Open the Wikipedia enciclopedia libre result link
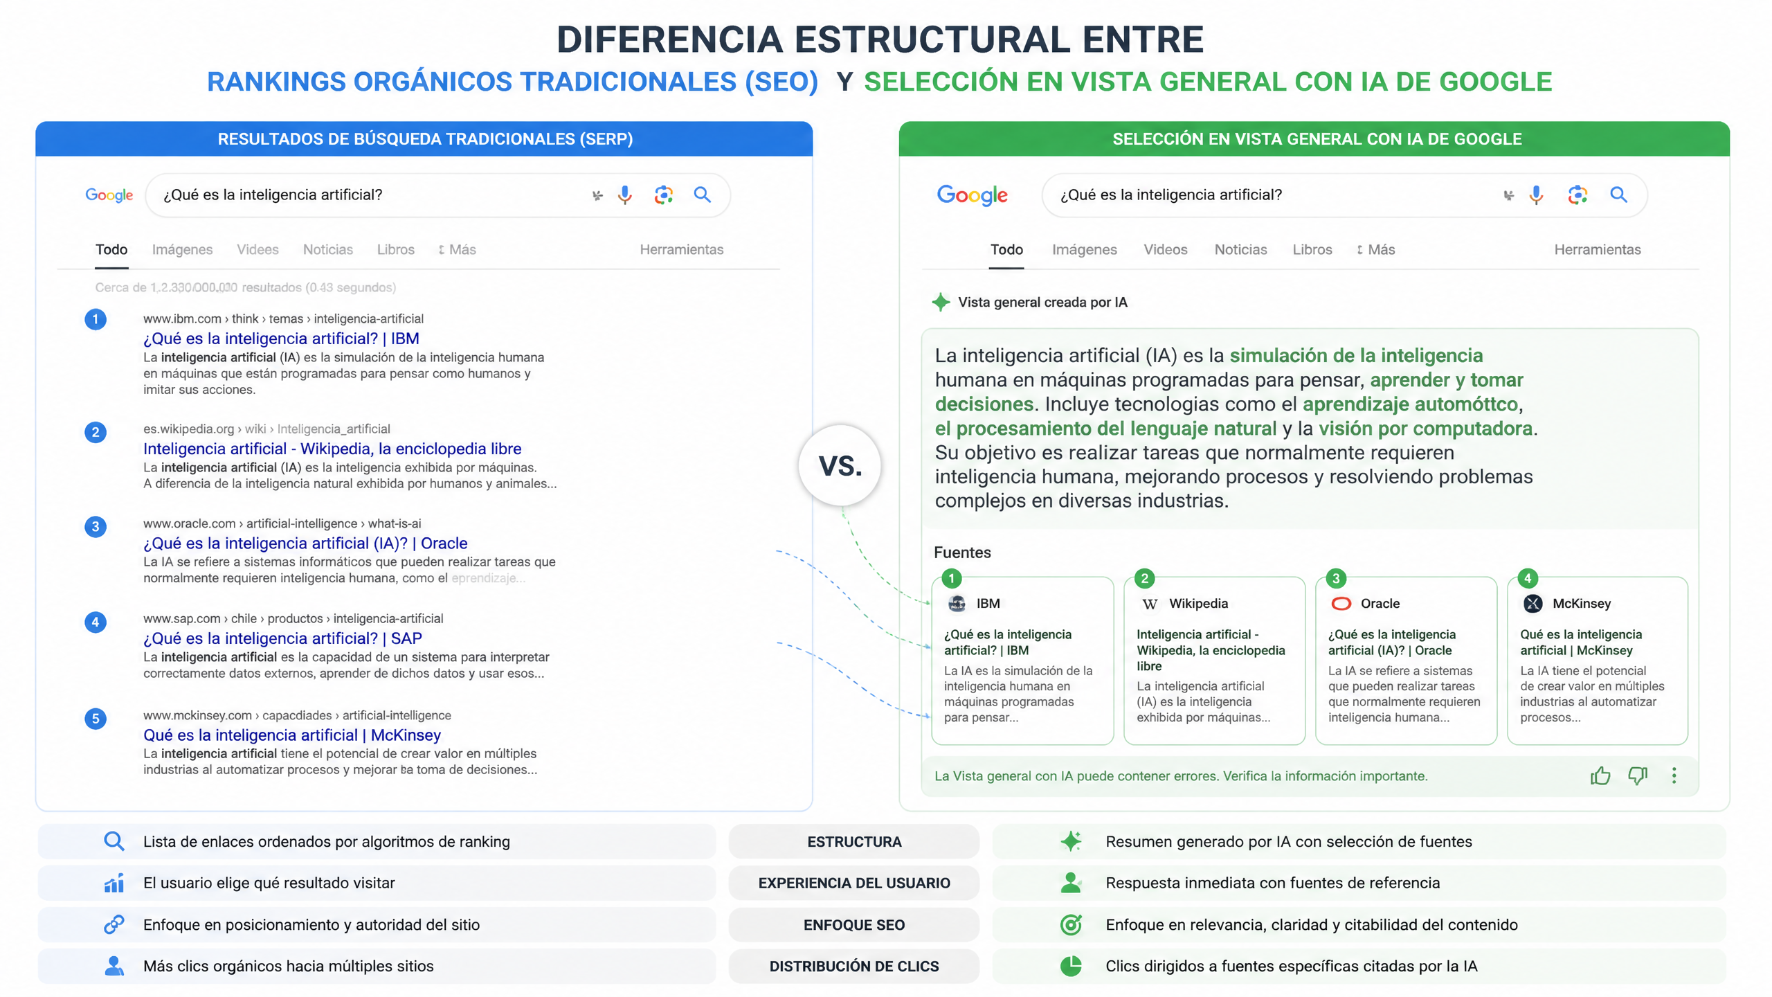Viewport: 1772px width, 997px height. (332, 449)
